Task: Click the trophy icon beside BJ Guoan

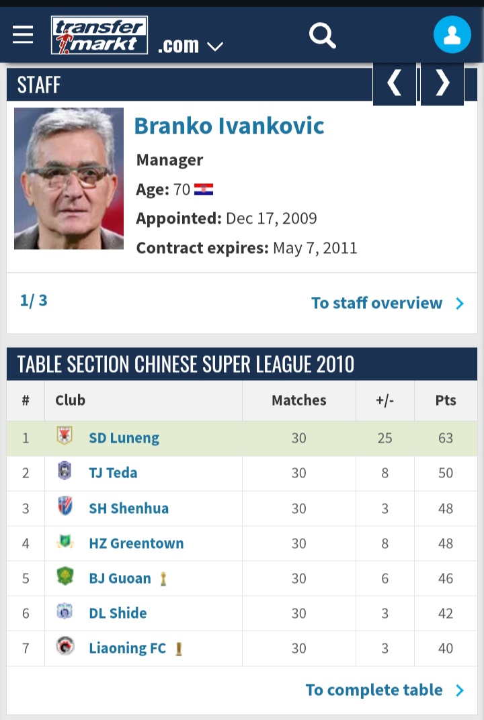Action: [x=163, y=579]
